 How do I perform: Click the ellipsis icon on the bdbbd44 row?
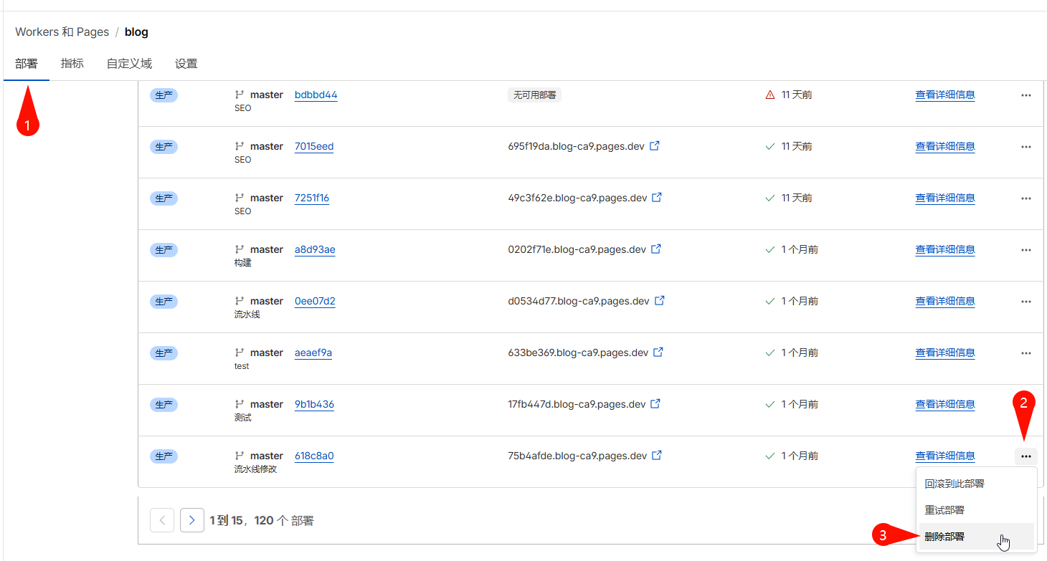click(x=1025, y=95)
